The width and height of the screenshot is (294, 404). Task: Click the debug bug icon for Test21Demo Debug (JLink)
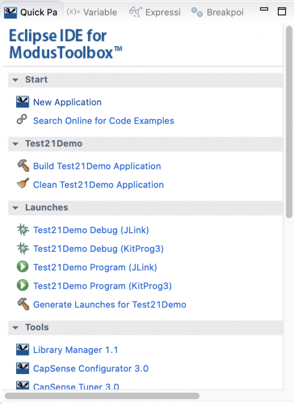click(x=23, y=230)
